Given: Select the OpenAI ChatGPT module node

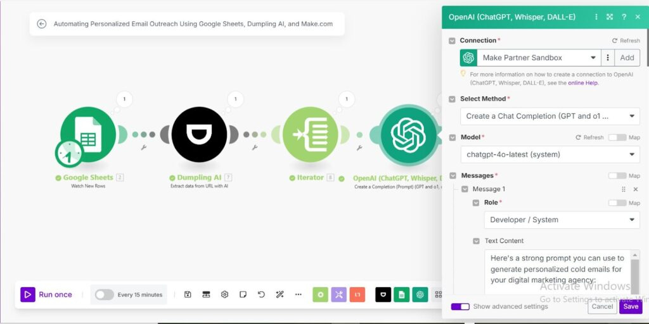Looking at the screenshot, I should tap(408, 135).
